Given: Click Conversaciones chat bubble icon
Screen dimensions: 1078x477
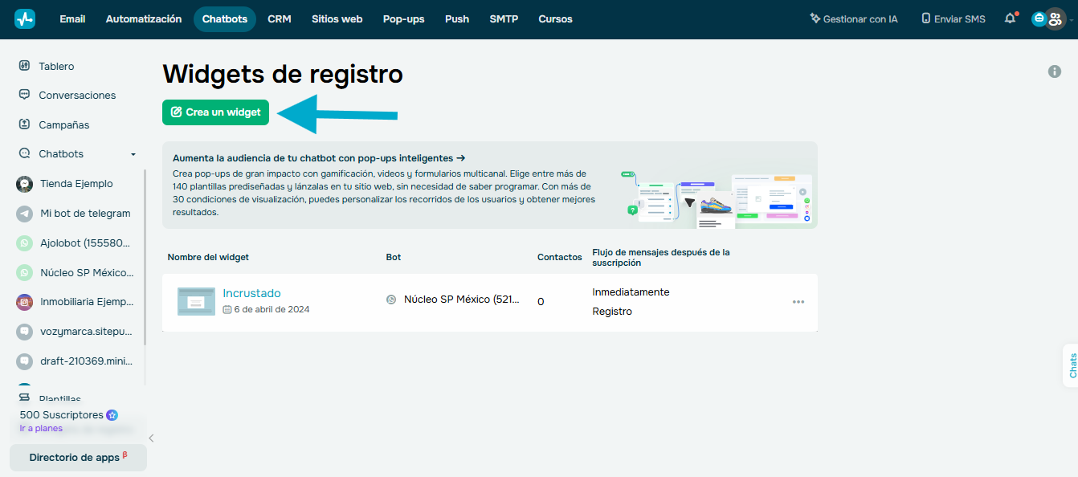Looking at the screenshot, I should (24, 95).
